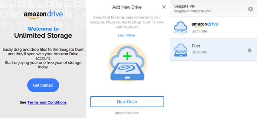The image size is (257, 118).
Task: Click the New Drive button
Action: point(127,102)
